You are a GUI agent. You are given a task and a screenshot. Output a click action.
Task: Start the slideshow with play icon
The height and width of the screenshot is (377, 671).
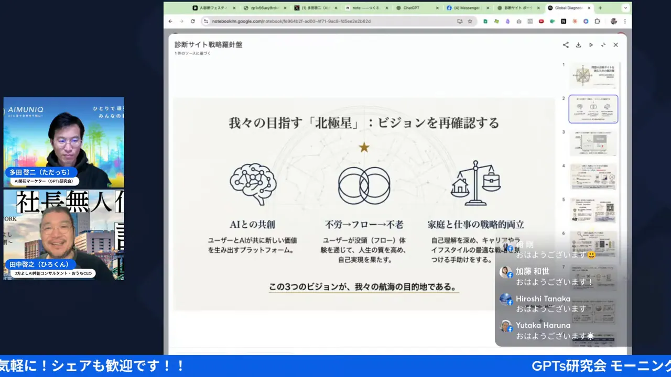(x=591, y=45)
